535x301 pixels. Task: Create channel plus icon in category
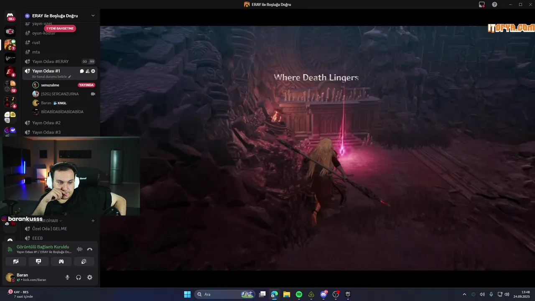point(93,221)
